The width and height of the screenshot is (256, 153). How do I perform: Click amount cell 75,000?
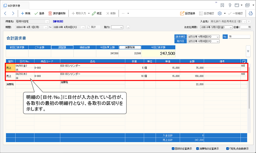[192, 68]
